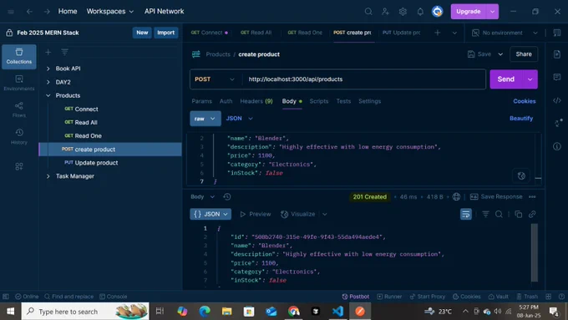This screenshot has width=568, height=320.
Task: Click the Import button
Action: tap(166, 33)
